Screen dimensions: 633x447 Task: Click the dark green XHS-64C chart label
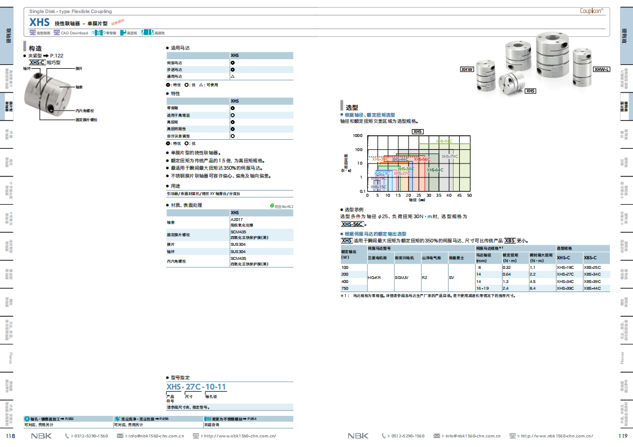(x=435, y=170)
